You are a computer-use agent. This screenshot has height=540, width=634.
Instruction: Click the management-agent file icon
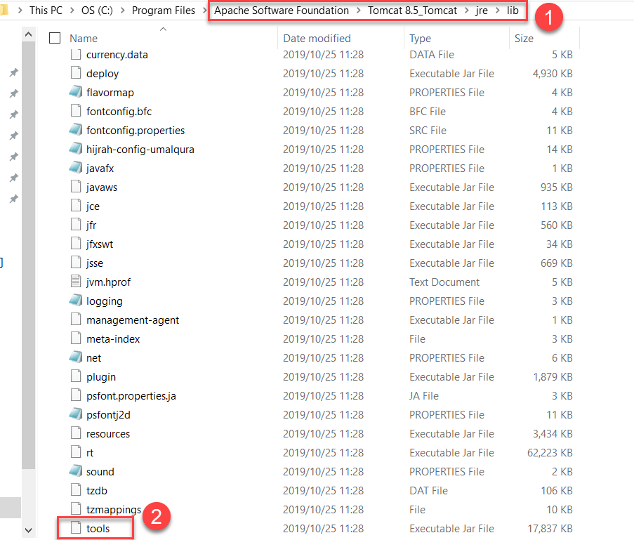pos(76,320)
